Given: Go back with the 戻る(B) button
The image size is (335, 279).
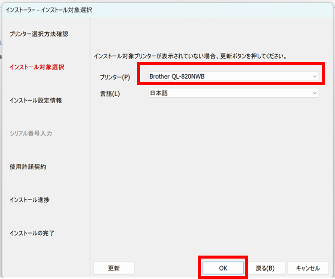Looking at the screenshot, I should click(x=265, y=268).
